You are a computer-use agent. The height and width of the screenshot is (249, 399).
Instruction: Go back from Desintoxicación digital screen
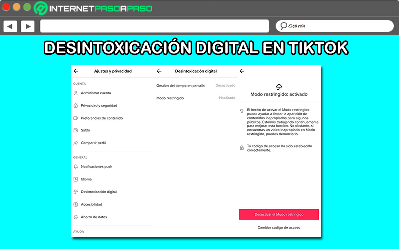pyautogui.click(x=159, y=71)
